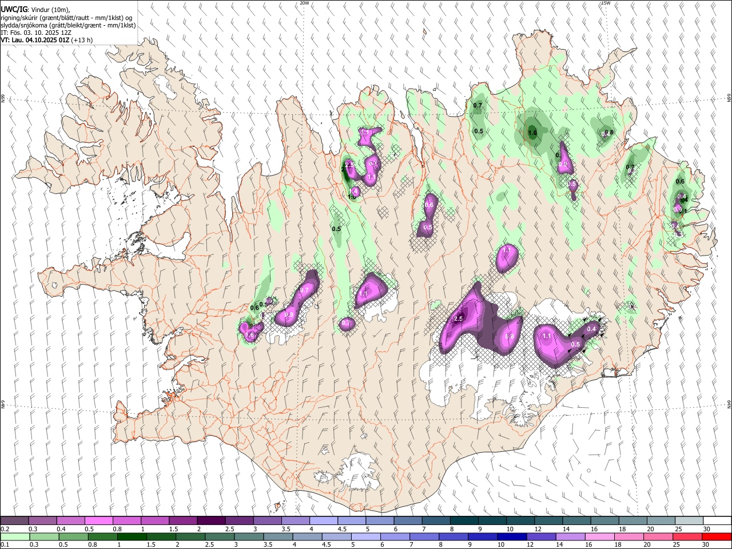Click the 2.5 value in the large purple snow area

tap(458, 319)
